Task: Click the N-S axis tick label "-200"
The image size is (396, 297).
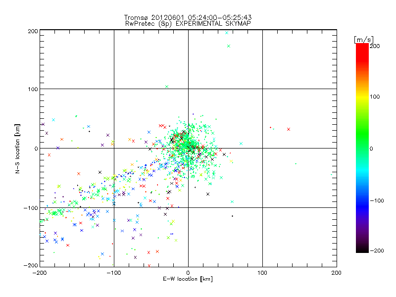Action: (31, 265)
